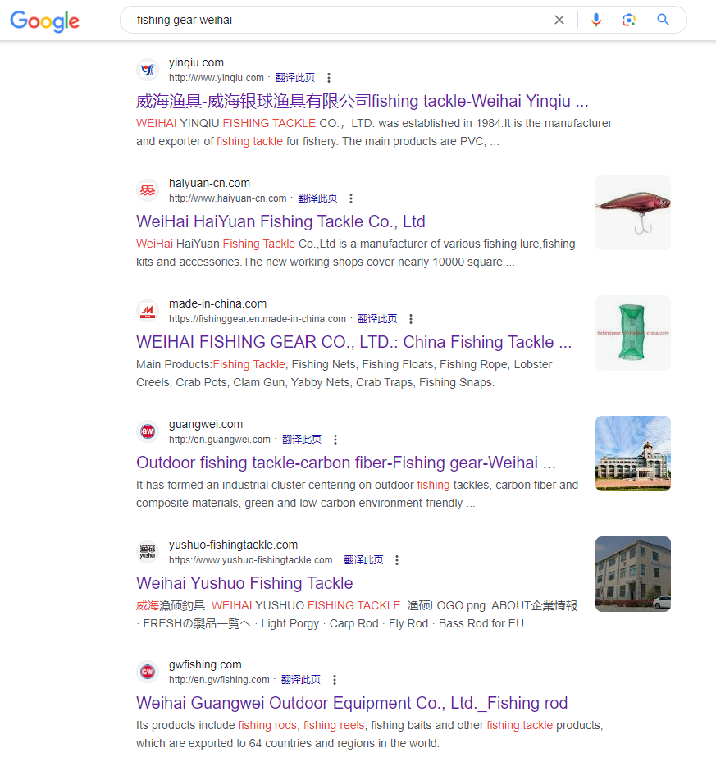716x757 pixels.
Task: Click the haiyuan-cn.com favicon
Action: pyautogui.click(x=148, y=191)
